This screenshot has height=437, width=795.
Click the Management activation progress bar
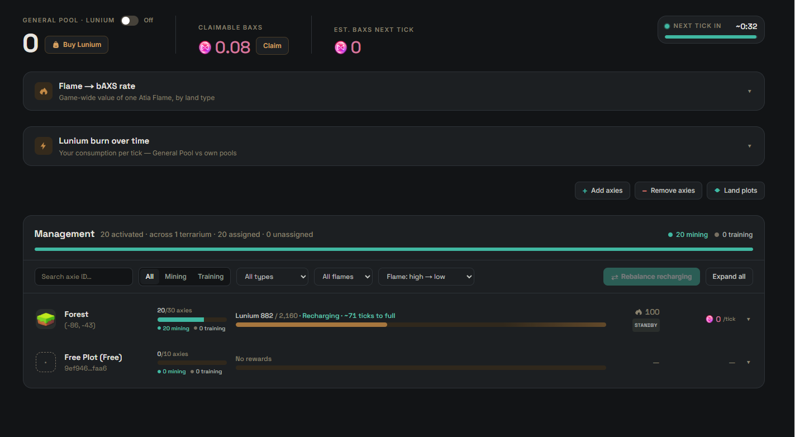(x=394, y=249)
